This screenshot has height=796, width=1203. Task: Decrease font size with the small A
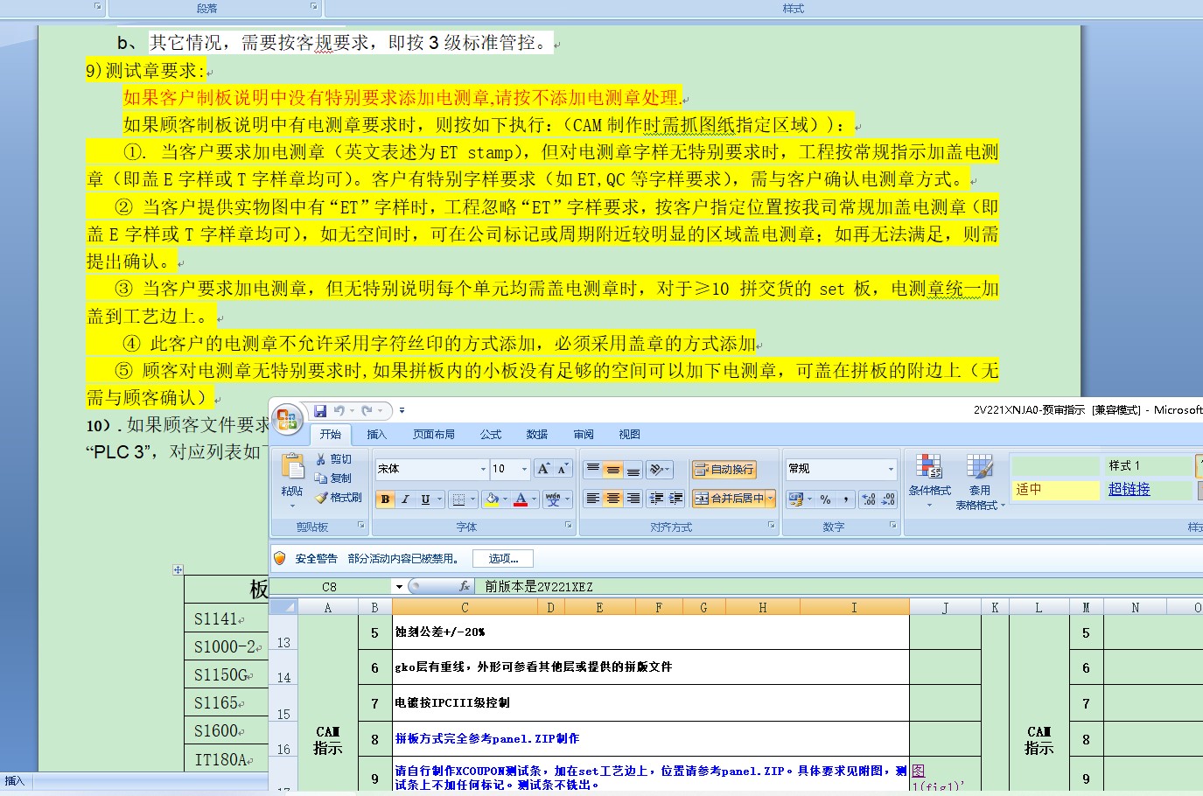pos(563,469)
